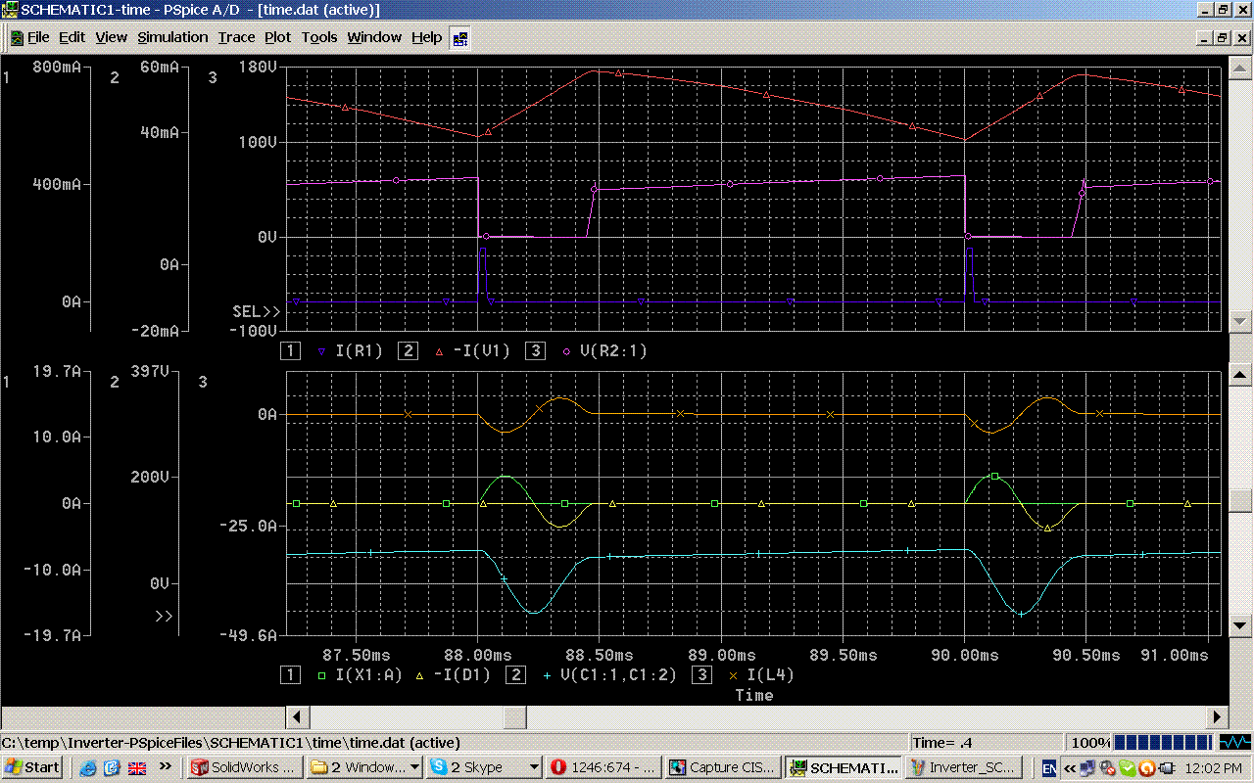Expand quick launch overflow chevron
The image size is (1254, 783).
[x=165, y=766]
